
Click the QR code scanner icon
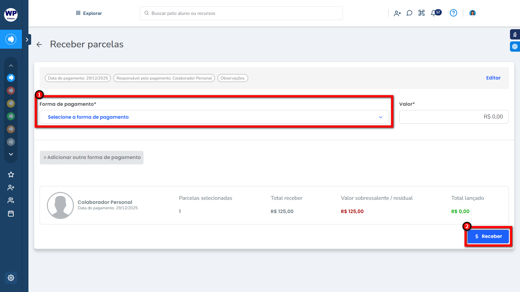(421, 13)
